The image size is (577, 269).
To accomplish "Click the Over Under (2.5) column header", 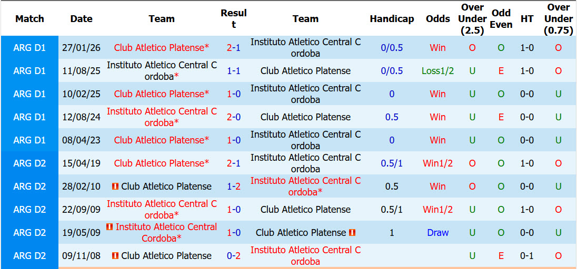I will pos(472,19).
